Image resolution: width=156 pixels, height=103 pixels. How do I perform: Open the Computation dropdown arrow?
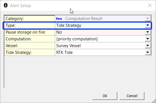point(148,39)
